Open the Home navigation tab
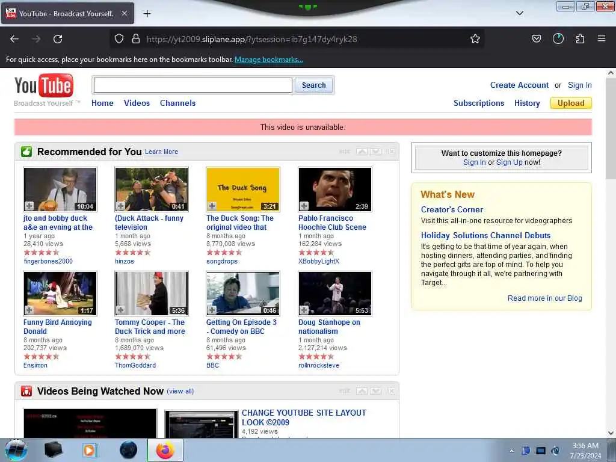The width and height of the screenshot is (616, 462). [x=102, y=103]
